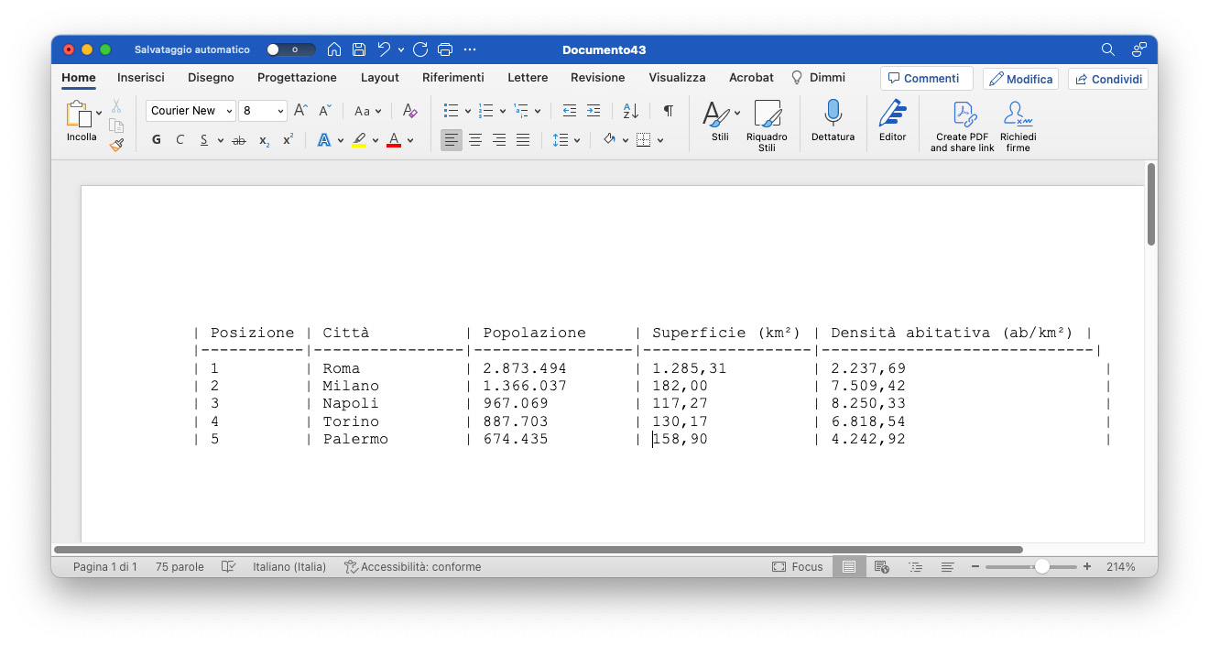Toggle bold formatting with G button
This screenshot has width=1209, height=645.
[x=156, y=140]
